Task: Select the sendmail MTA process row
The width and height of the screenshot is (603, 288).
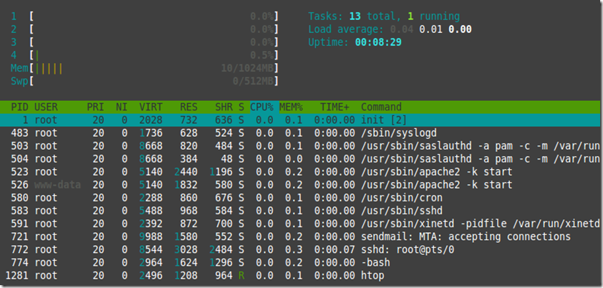Action: (300, 237)
